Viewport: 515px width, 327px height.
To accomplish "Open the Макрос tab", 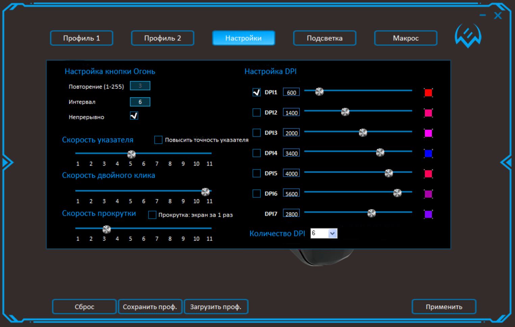I will [x=406, y=38].
